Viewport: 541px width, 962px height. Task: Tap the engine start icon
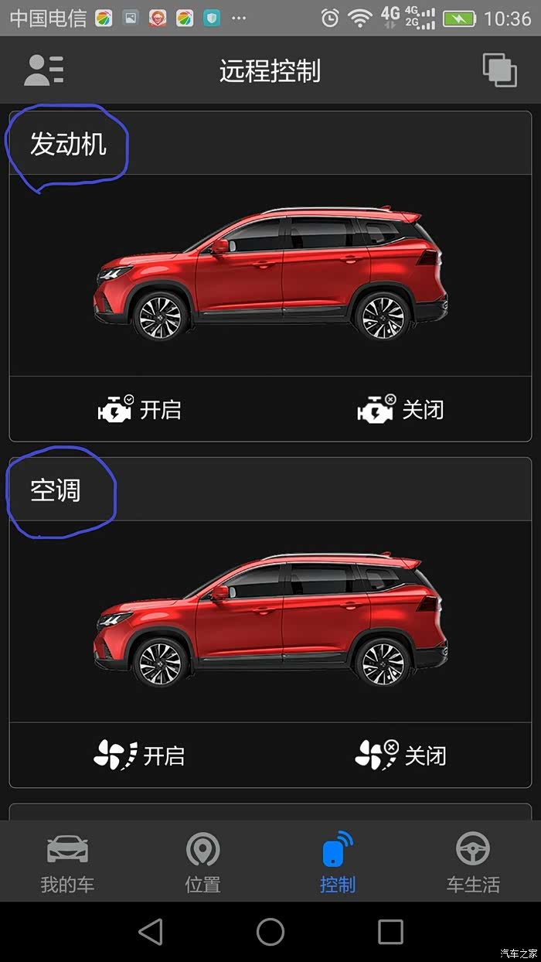point(115,408)
